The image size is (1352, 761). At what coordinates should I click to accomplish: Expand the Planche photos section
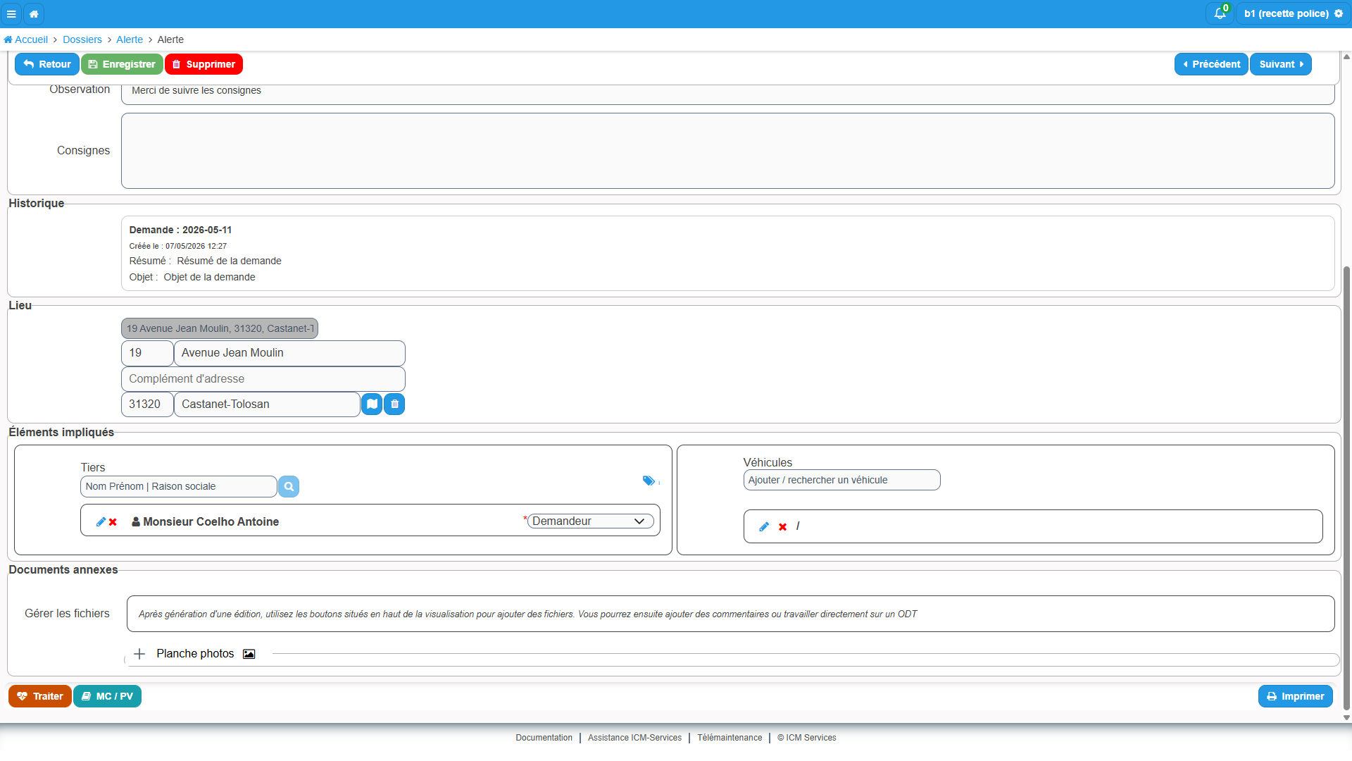139,655
